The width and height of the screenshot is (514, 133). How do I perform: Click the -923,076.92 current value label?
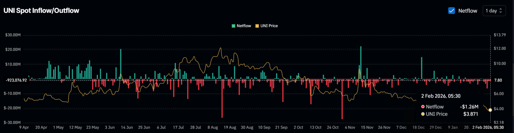pos(16,80)
